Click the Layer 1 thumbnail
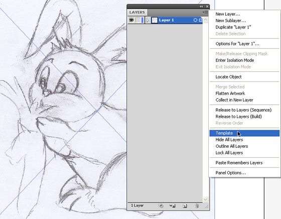Image resolution: width=281 pixels, height=219 pixels. [x=155, y=20]
